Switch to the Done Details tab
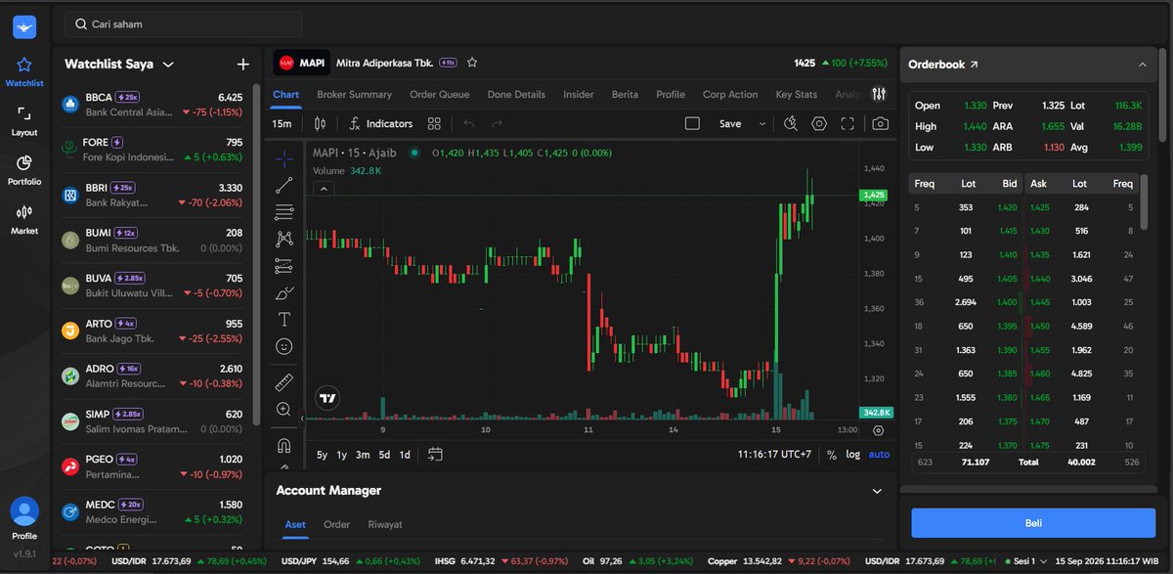Viewport: 1173px width, 574px height. click(516, 95)
